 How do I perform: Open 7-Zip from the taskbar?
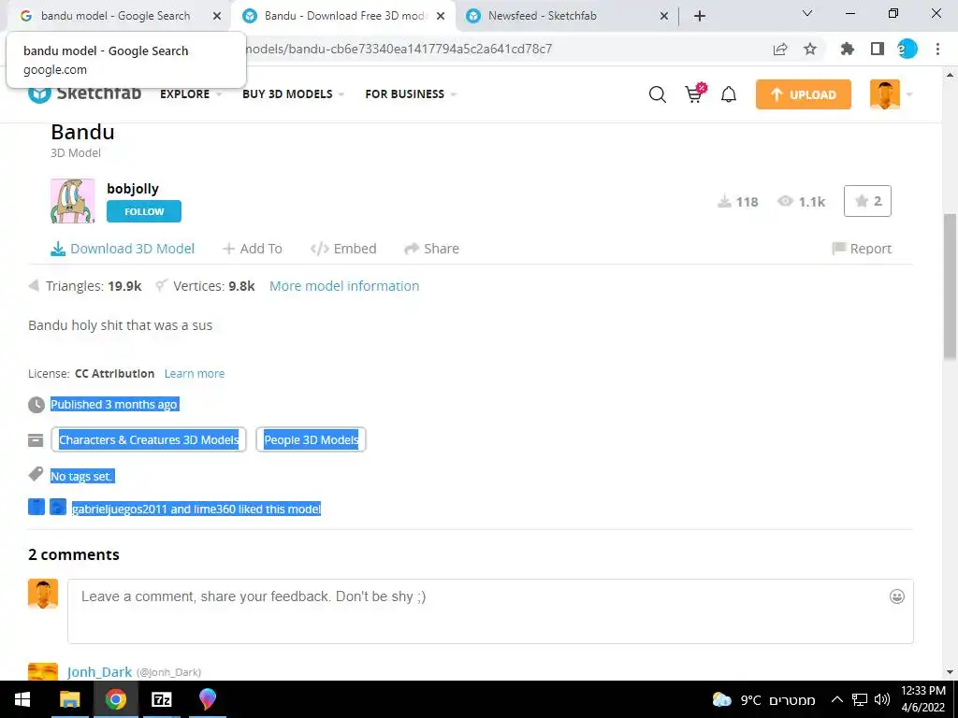[161, 699]
